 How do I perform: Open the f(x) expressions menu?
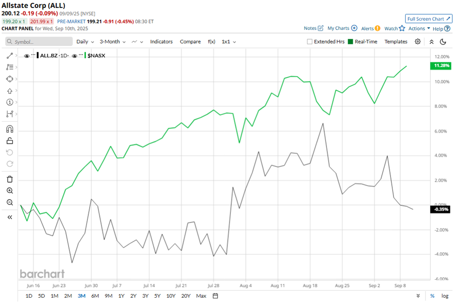tap(212, 42)
